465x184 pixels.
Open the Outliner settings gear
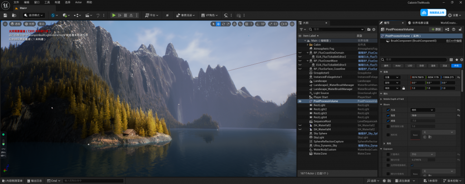click(373, 29)
